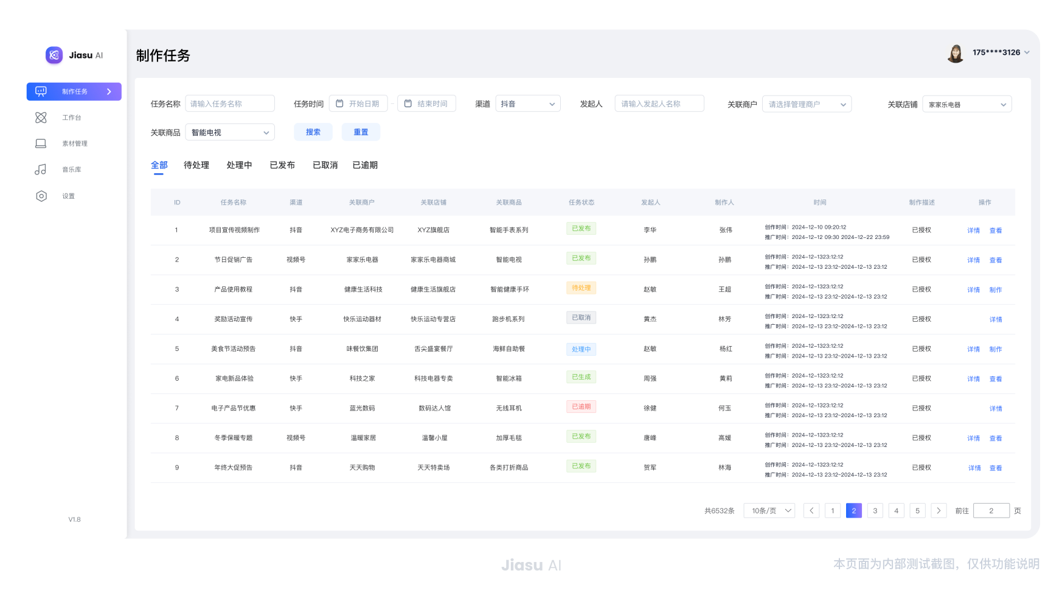1062x596 pixels.
Task: Click calendar icon in 开始日期 field
Action: [340, 104]
